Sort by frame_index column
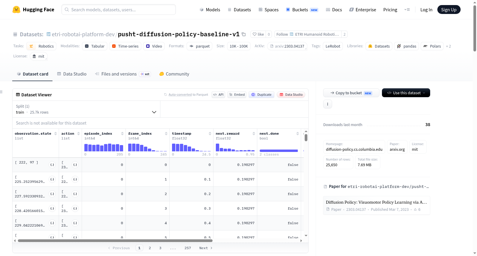This screenshot has width=477, height=256. (x=166, y=134)
